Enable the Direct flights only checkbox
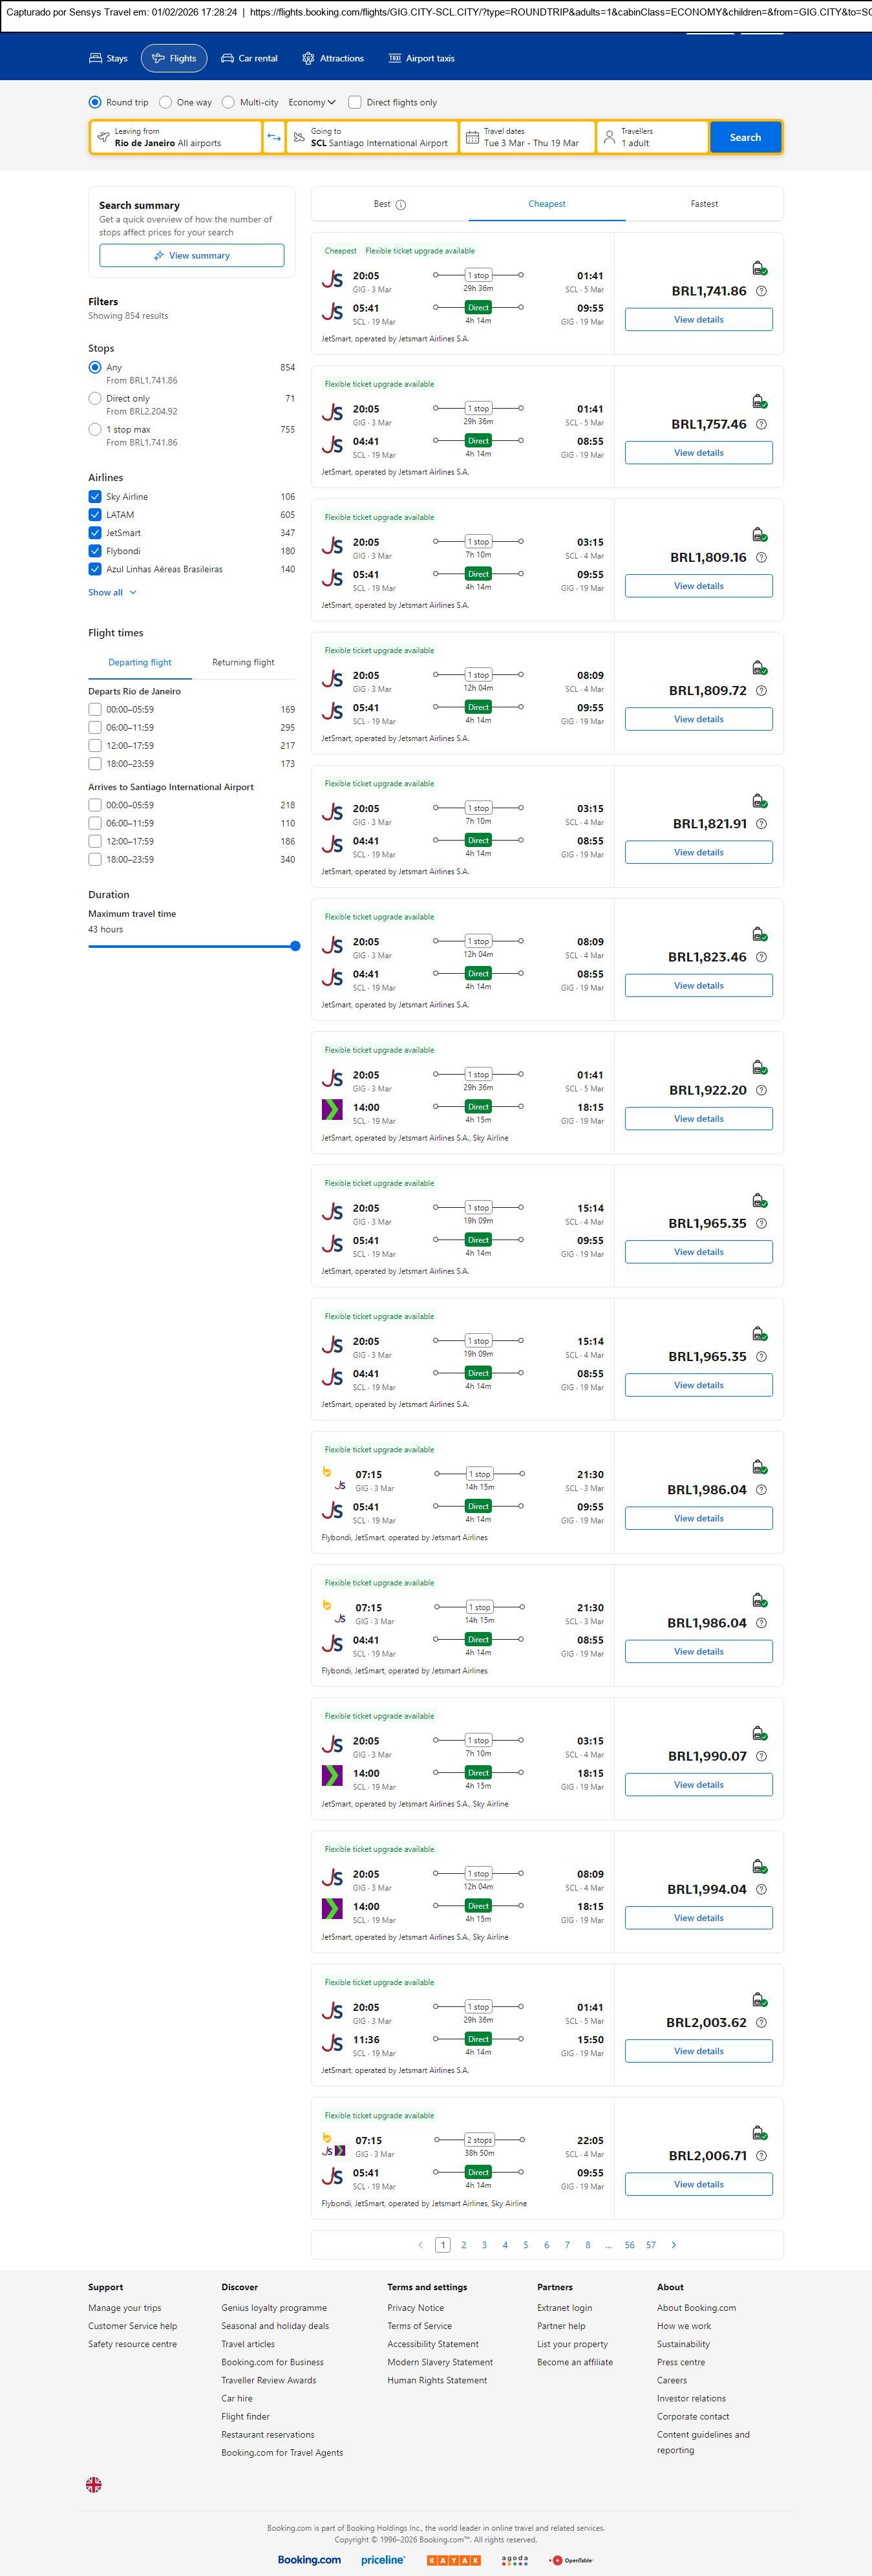872x2576 pixels. click(355, 102)
